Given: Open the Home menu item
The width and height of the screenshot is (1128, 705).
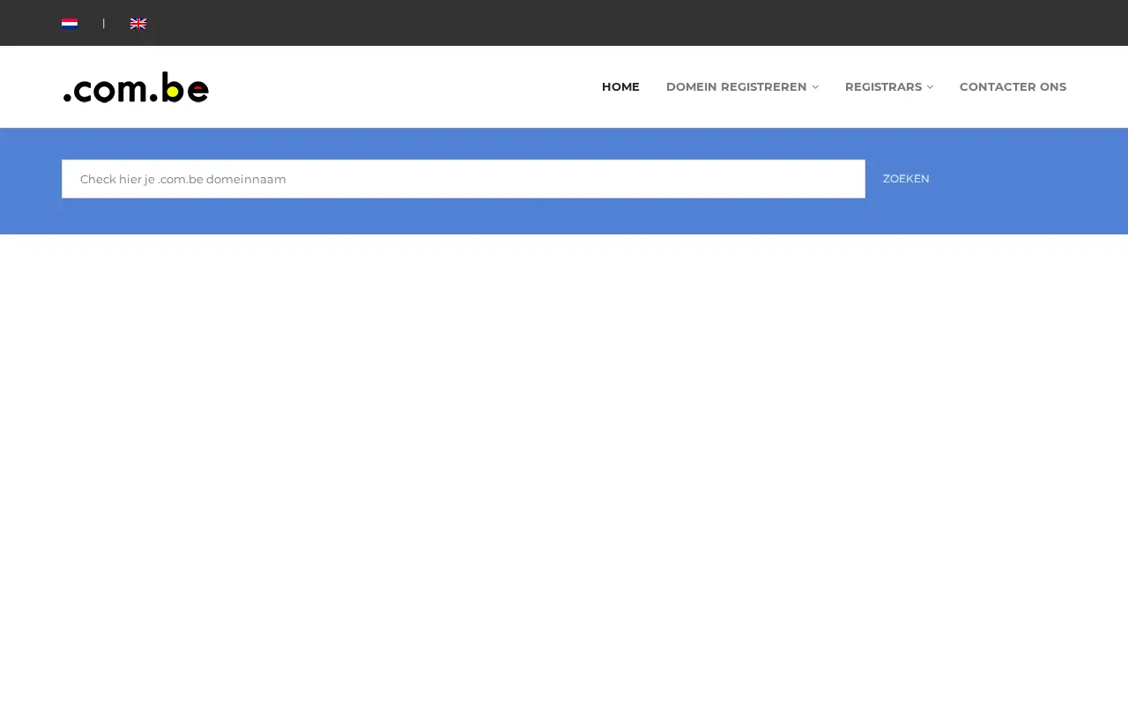Looking at the screenshot, I should 620,86.
